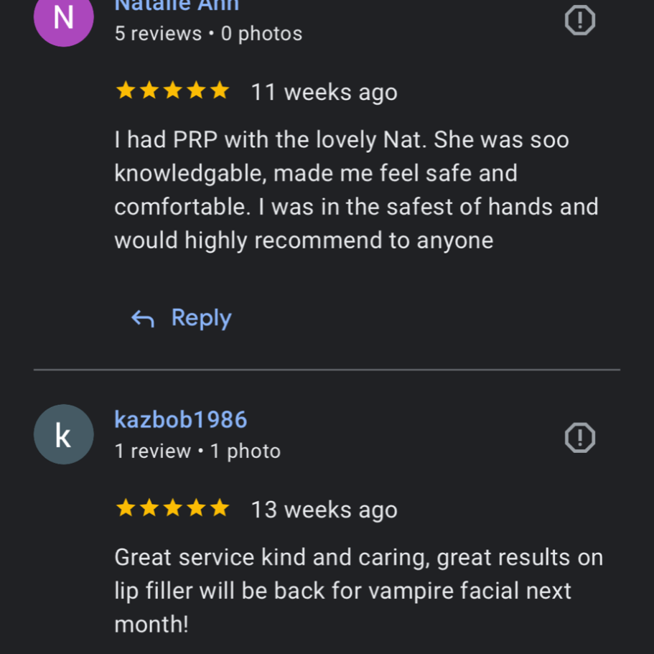This screenshot has height=654, width=654.
Task: Select the 11 weeks ago timestamp
Action: [324, 93]
